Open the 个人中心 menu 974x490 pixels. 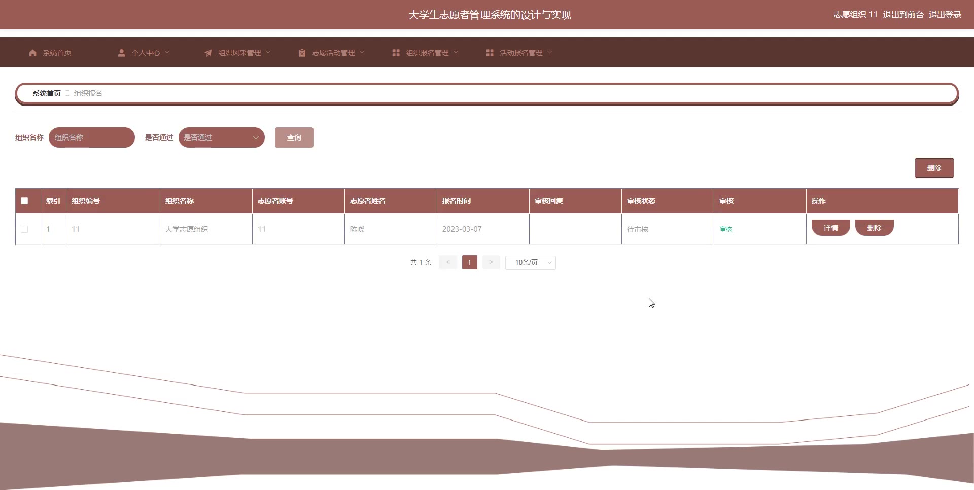click(x=144, y=53)
